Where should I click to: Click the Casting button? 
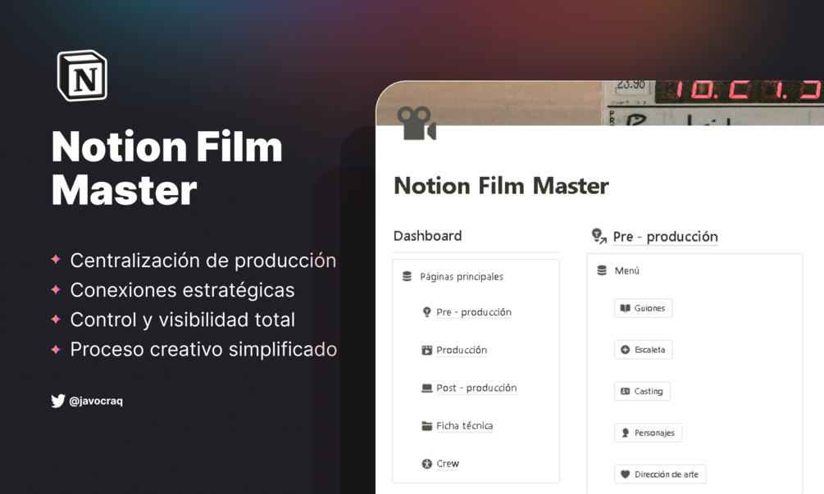pos(642,391)
